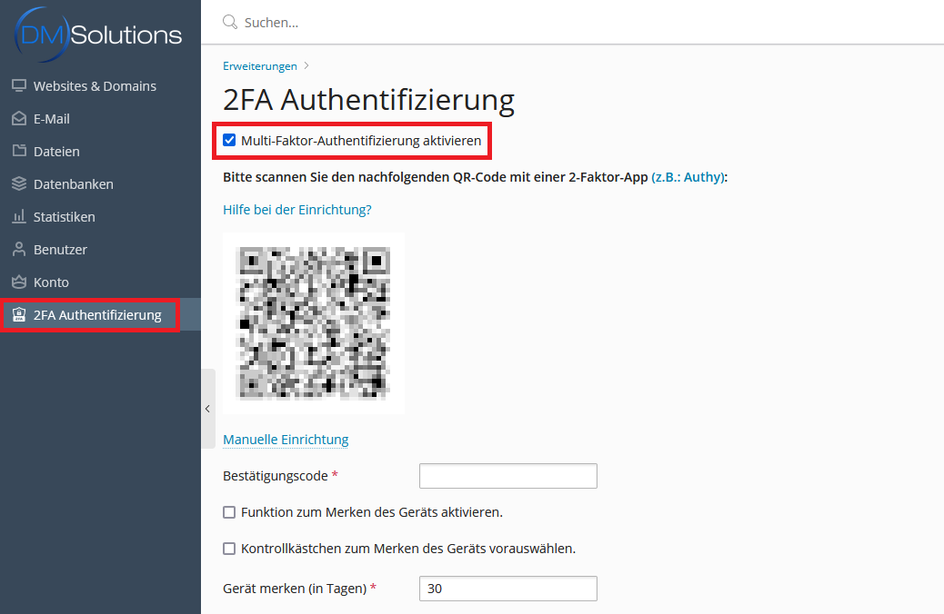This screenshot has width=944, height=614.
Task: Click the E-Mail envelope icon
Action: click(x=19, y=118)
